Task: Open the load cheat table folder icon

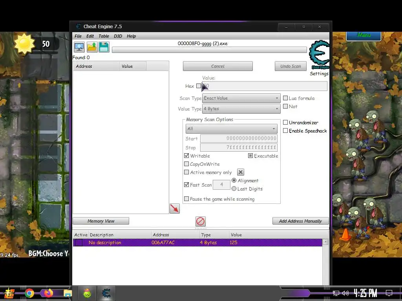Action: (x=92, y=47)
